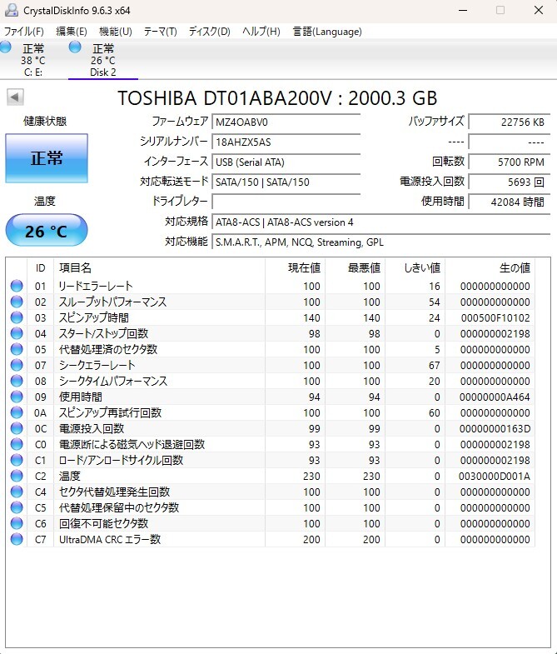This screenshot has width=557, height=654.
Task: Click status orb for ID 09 使用時間 row
Action: pyautogui.click(x=17, y=397)
